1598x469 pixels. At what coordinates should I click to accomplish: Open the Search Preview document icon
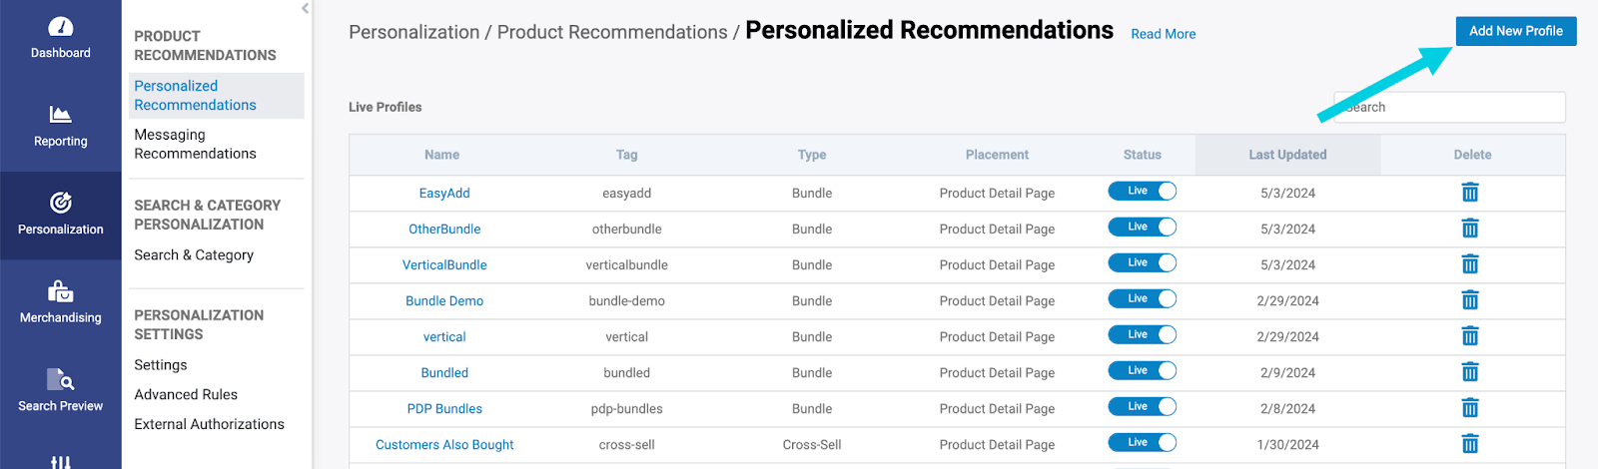coord(61,379)
